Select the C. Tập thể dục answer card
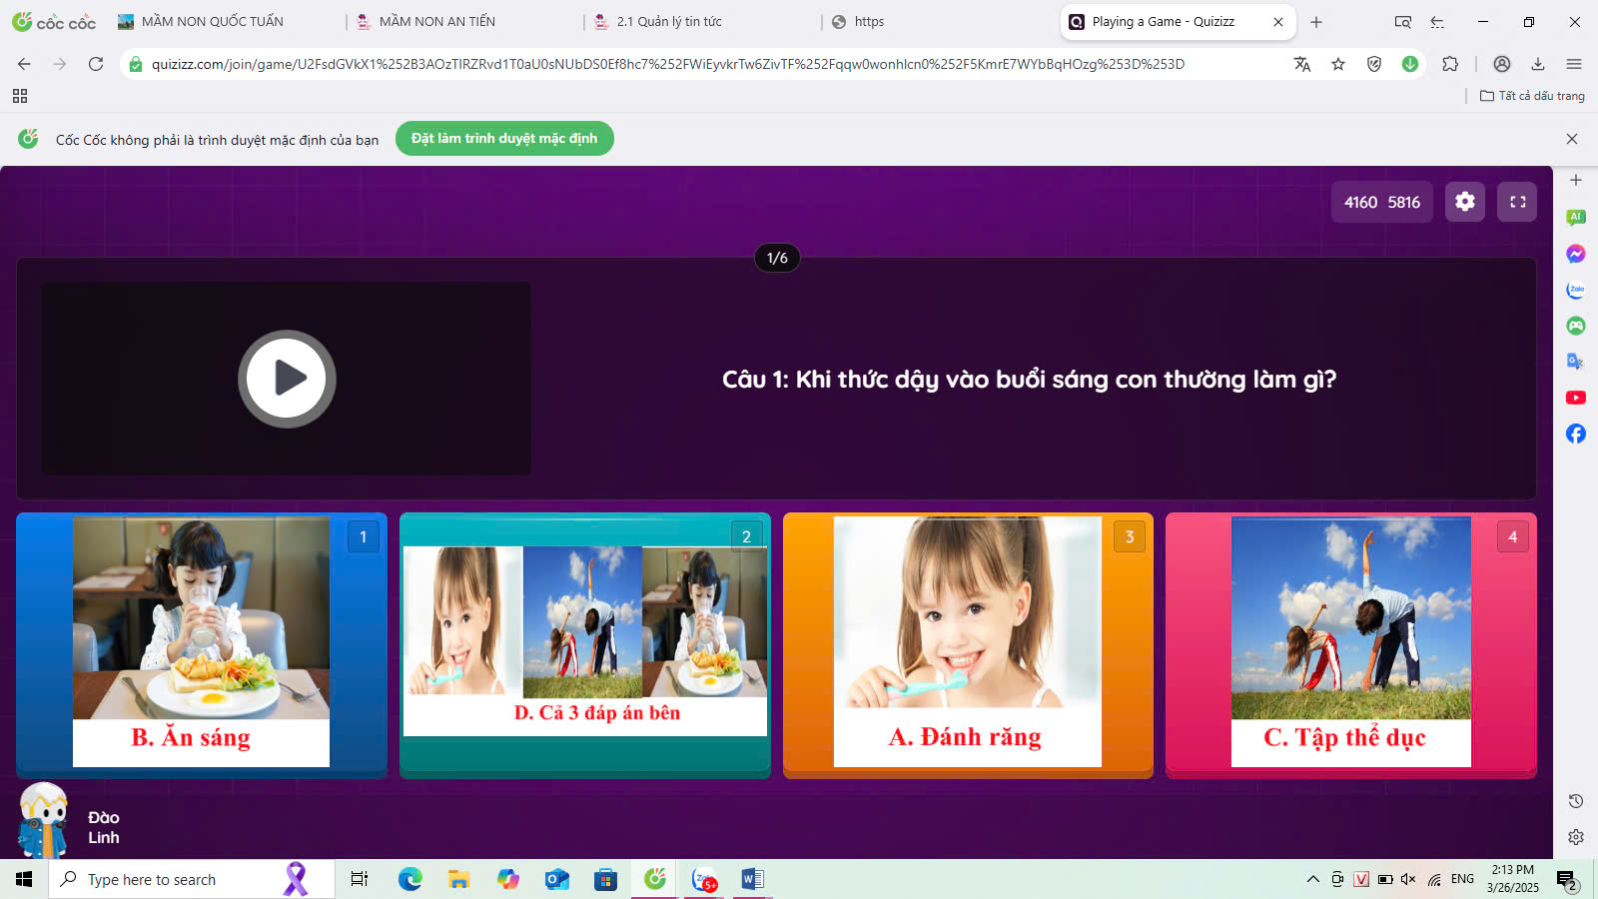 tap(1350, 644)
